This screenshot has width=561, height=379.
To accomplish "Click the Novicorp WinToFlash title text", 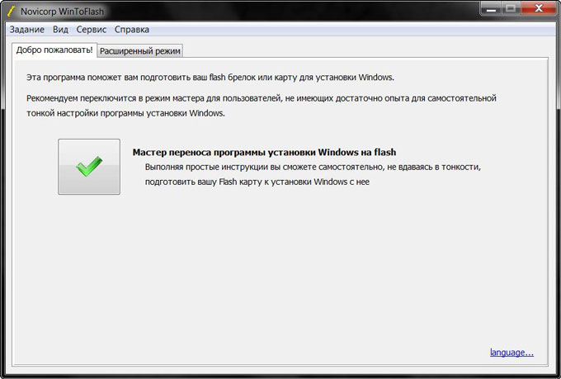I will click(62, 12).
